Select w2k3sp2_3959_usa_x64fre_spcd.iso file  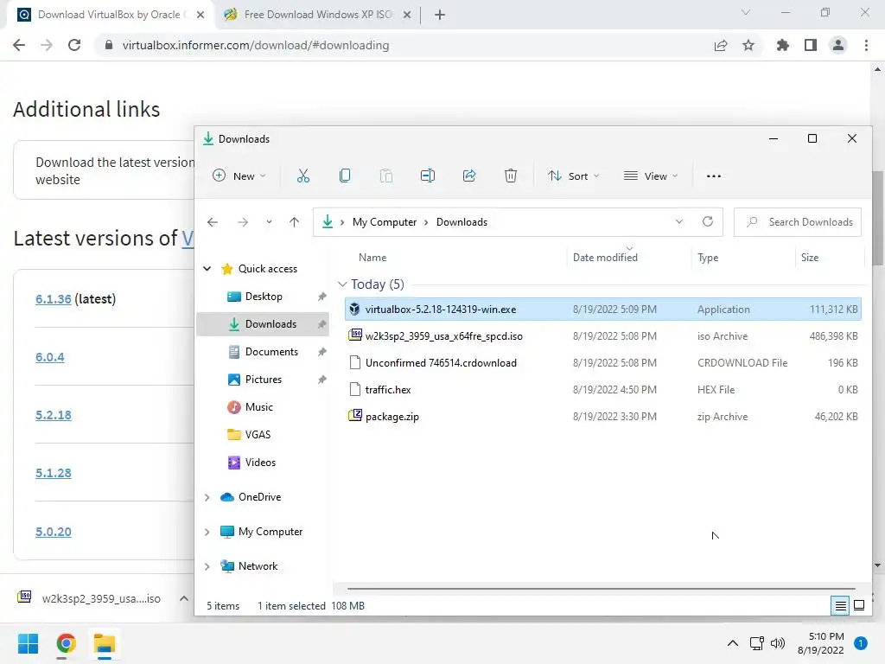tap(602, 336)
